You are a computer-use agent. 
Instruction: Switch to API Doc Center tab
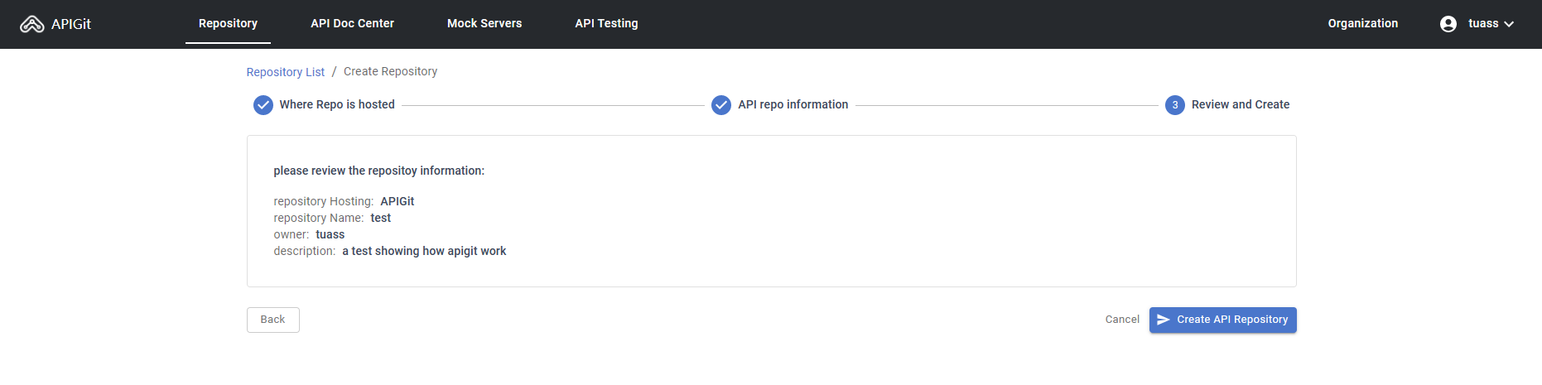tap(352, 23)
